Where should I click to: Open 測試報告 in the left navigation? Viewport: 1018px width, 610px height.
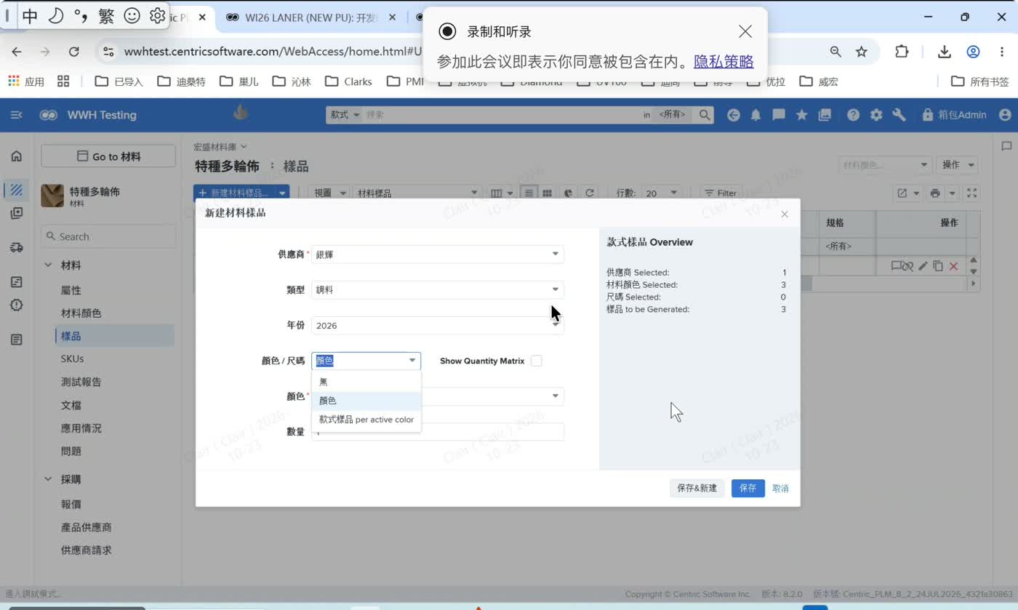click(81, 382)
